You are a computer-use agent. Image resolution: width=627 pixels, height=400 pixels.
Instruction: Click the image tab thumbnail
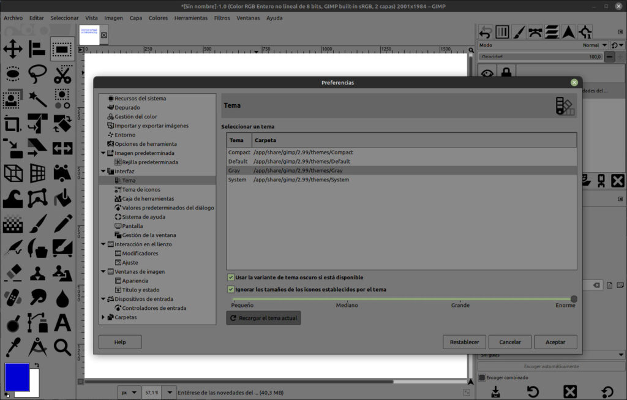[89, 35]
